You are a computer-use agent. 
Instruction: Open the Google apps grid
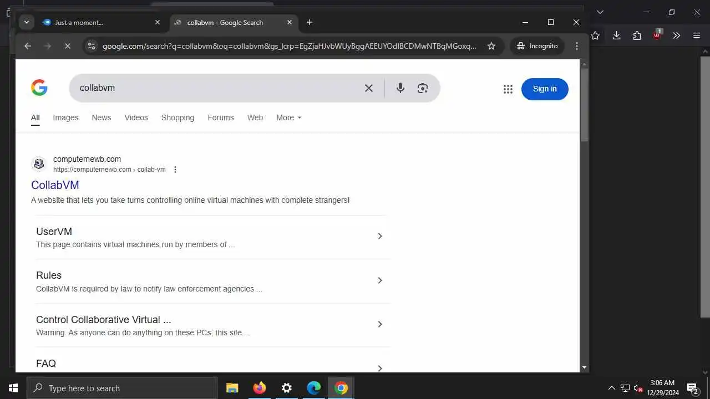click(508, 89)
